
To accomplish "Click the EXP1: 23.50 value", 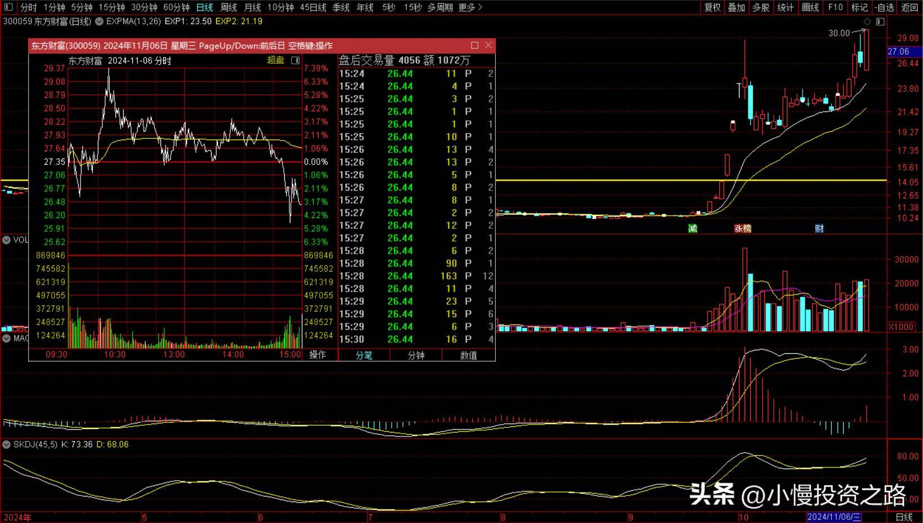I will [x=188, y=21].
